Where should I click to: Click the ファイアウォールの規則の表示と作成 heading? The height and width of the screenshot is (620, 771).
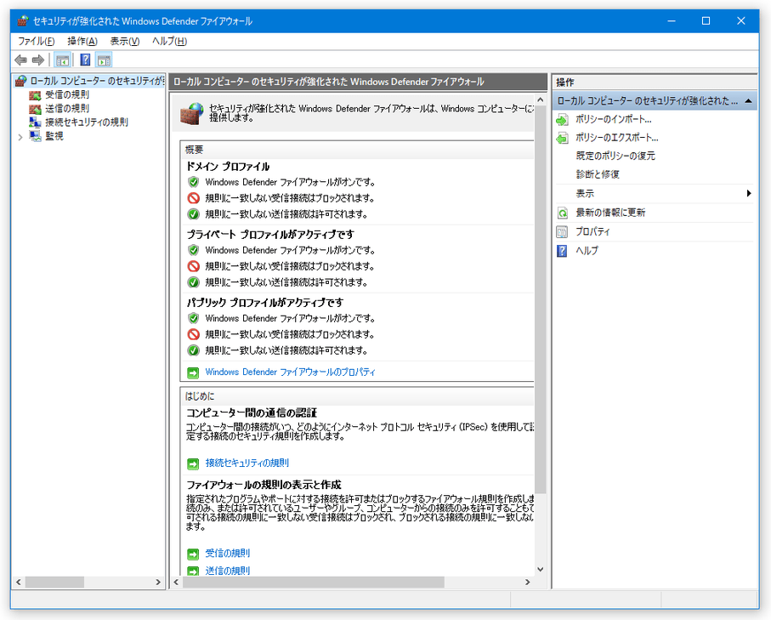point(264,485)
